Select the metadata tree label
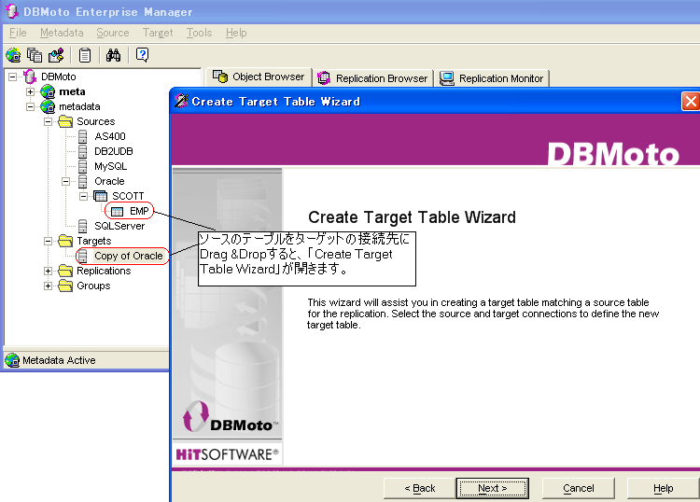 click(79, 106)
